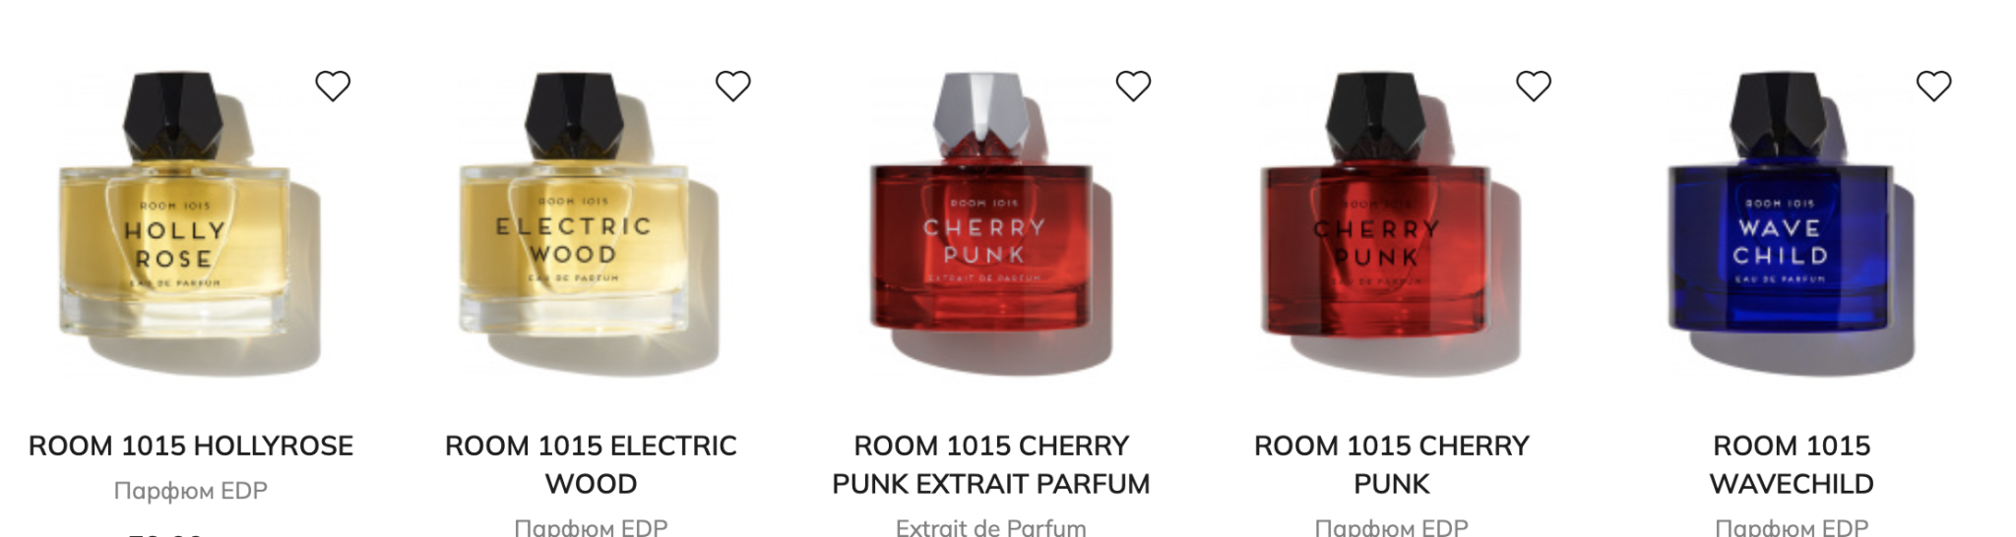Screen dimensions: 2016x537
Task: Click heart icon on Cherry Punk Extrait
Action: (1133, 87)
